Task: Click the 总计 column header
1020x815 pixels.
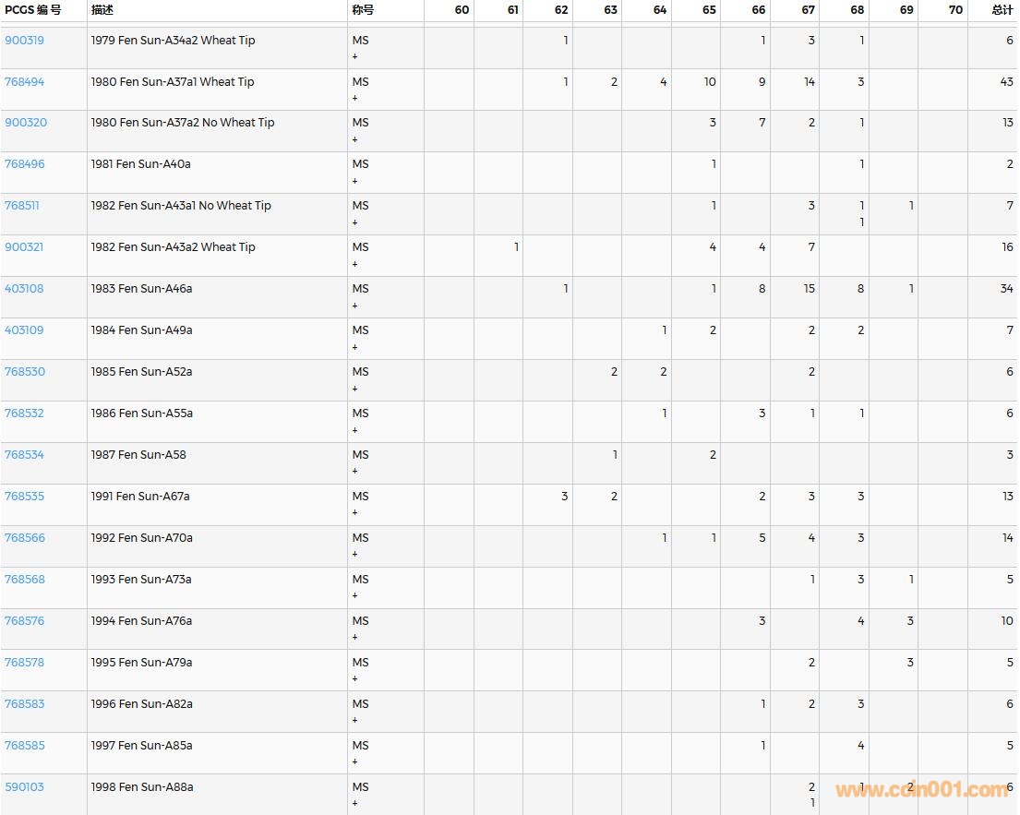Action: point(1002,10)
